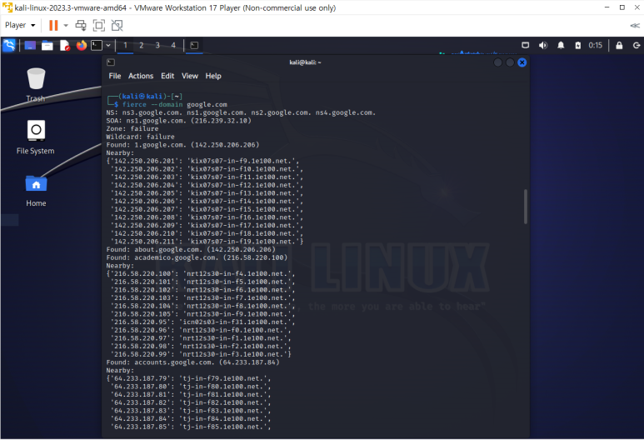Open terminal emulator panel launcher
Screen dimensions: 644x440
(97, 45)
